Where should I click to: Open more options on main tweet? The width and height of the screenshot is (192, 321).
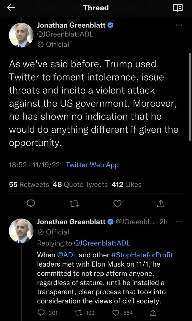click(179, 25)
